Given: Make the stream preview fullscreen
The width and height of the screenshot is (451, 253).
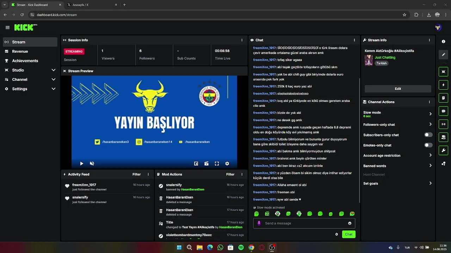Looking at the screenshot, I should tap(217, 163).
